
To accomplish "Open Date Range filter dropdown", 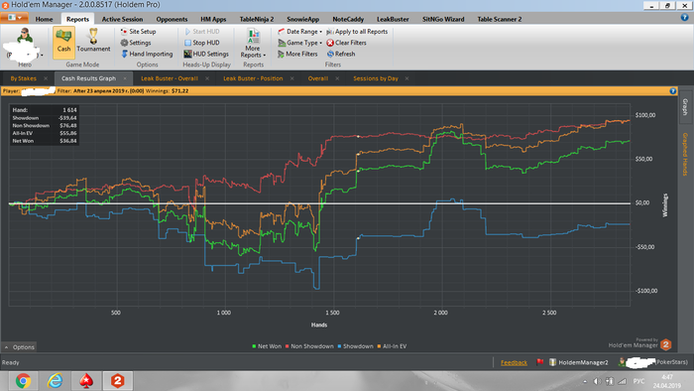I will pos(299,32).
